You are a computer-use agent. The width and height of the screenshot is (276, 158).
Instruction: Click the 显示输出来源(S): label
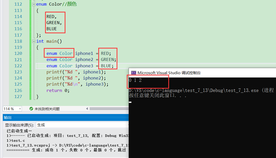(19, 125)
